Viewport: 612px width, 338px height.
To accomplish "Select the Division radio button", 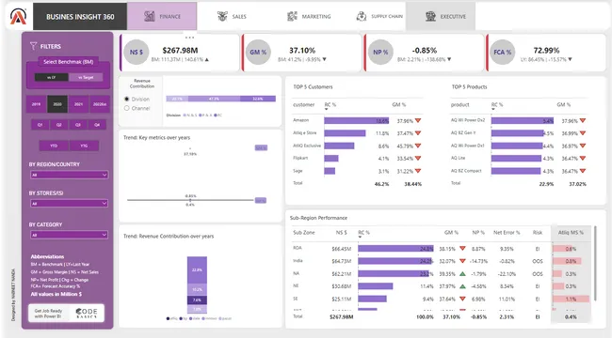I will coord(126,99).
